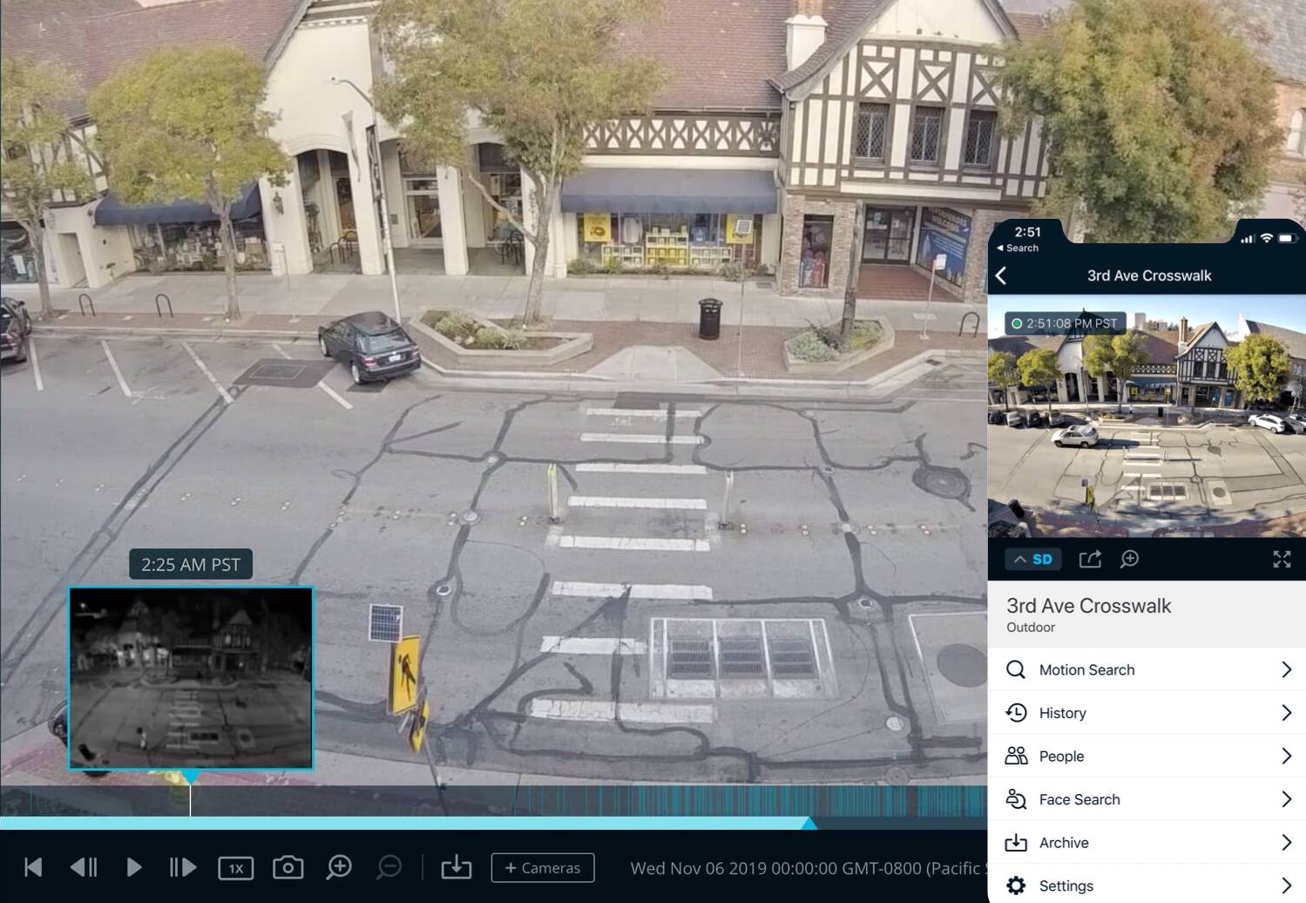Click the 2:25 AM night preview thumbnail
This screenshot has height=903, width=1306.
pyautogui.click(x=191, y=678)
